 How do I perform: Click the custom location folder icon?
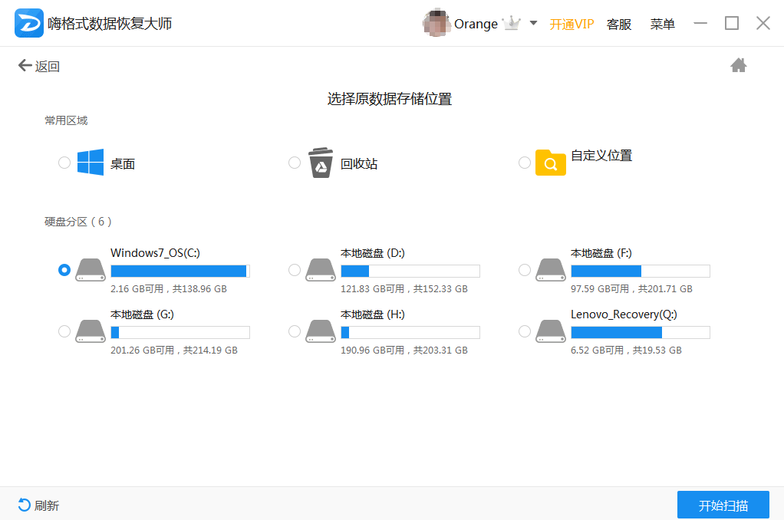[550, 163]
